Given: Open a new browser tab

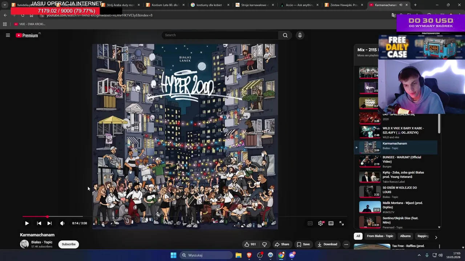Looking at the screenshot, I should [415, 5].
